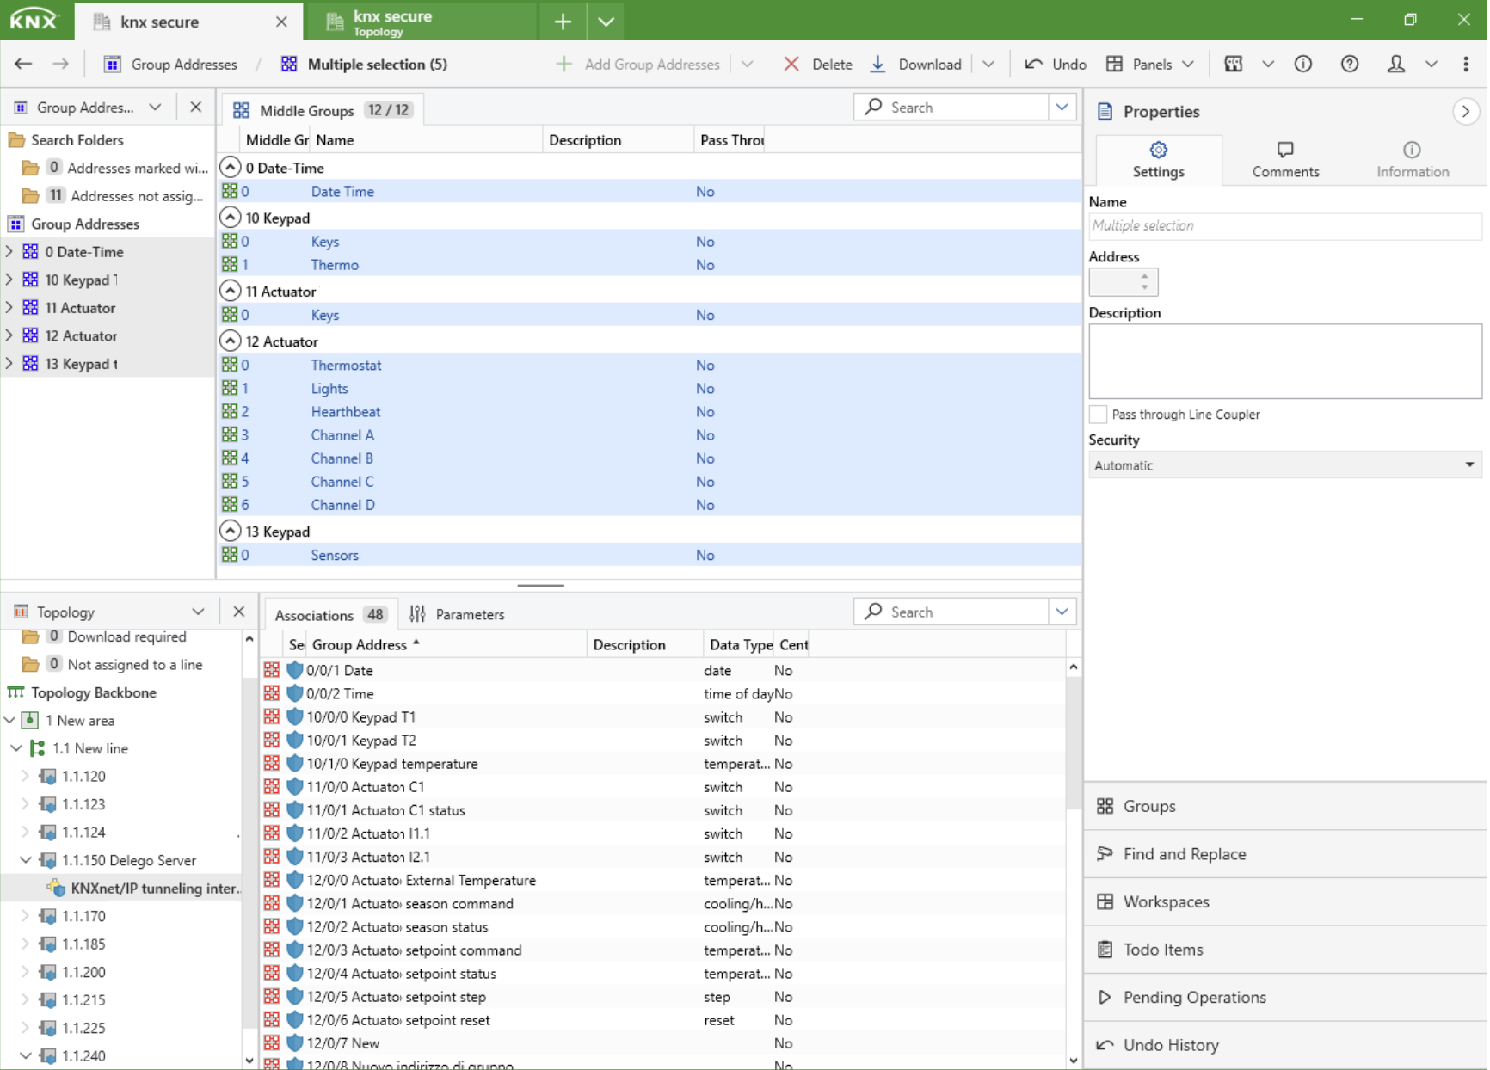Click the Date Time middle group icon
The image size is (1490, 1070).
[230, 191]
